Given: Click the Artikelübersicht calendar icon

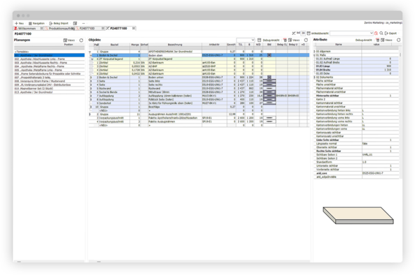Looking at the screenshot, I should point(309,34).
